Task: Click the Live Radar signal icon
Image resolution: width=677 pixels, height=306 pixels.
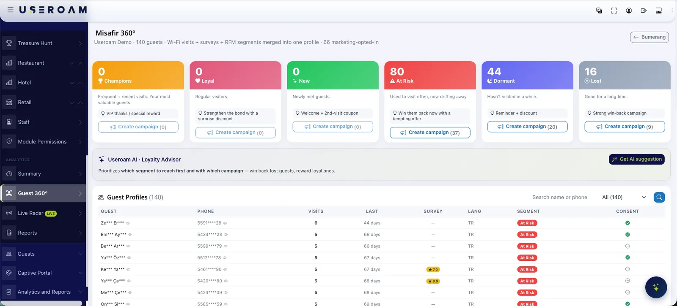Action: click(x=9, y=213)
